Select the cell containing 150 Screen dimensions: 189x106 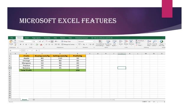77,70
